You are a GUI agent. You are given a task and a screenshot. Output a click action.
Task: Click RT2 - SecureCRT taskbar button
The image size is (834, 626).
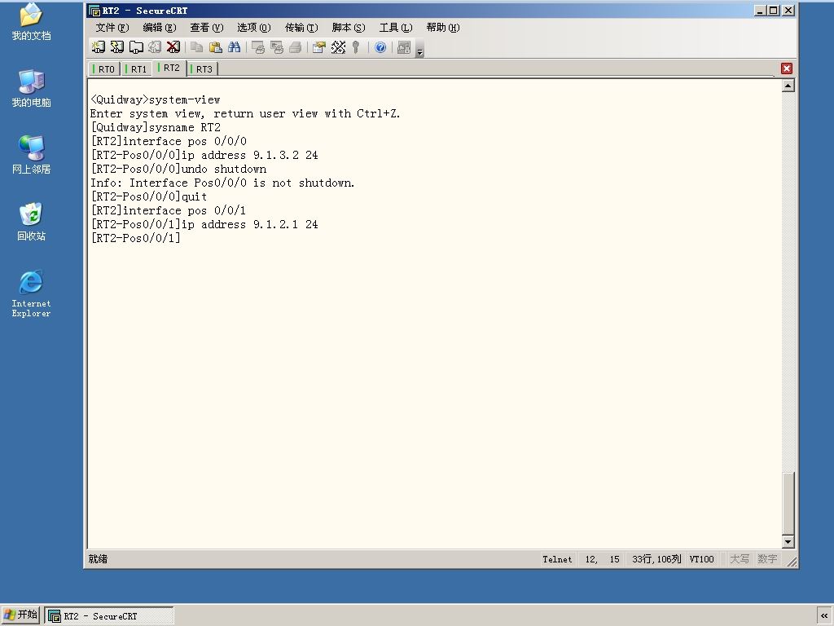pos(109,616)
